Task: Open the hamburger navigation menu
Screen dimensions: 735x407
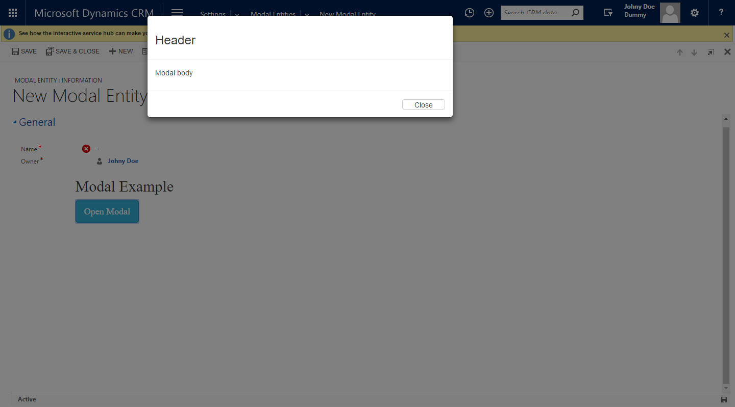Action: pyautogui.click(x=177, y=13)
